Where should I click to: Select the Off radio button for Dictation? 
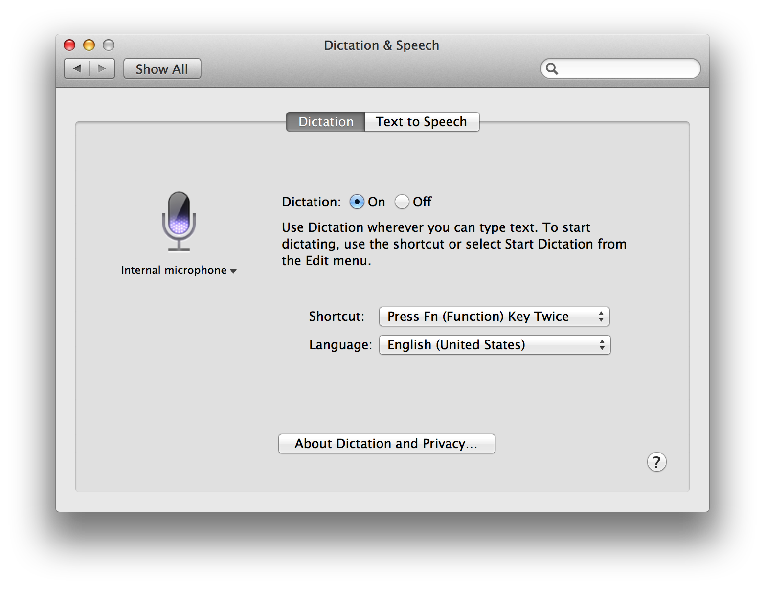pyautogui.click(x=402, y=202)
